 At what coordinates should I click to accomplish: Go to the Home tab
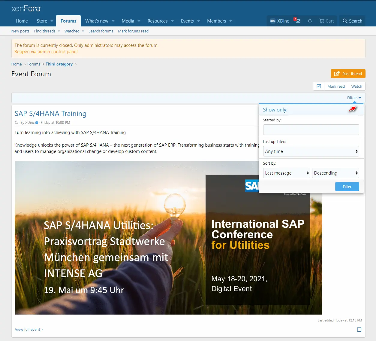[x=22, y=21]
